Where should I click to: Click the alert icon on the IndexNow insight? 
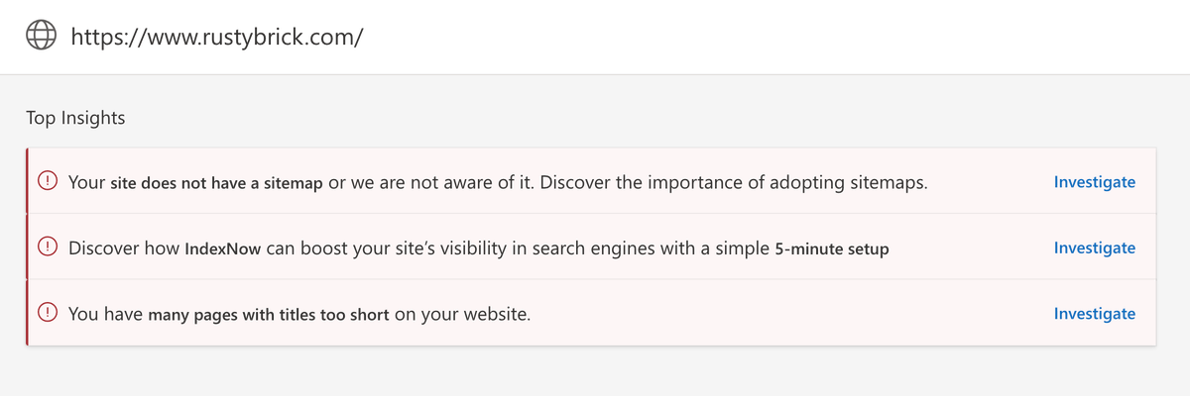pyautogui.click(x=48, y=247)
